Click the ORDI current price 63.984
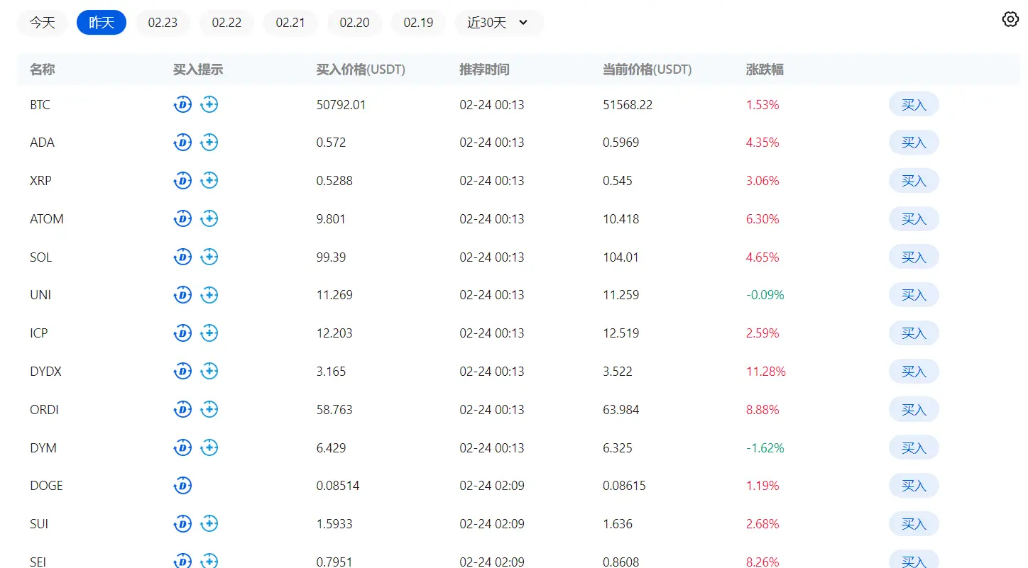 pyautogui.click(x=621, y=410)
